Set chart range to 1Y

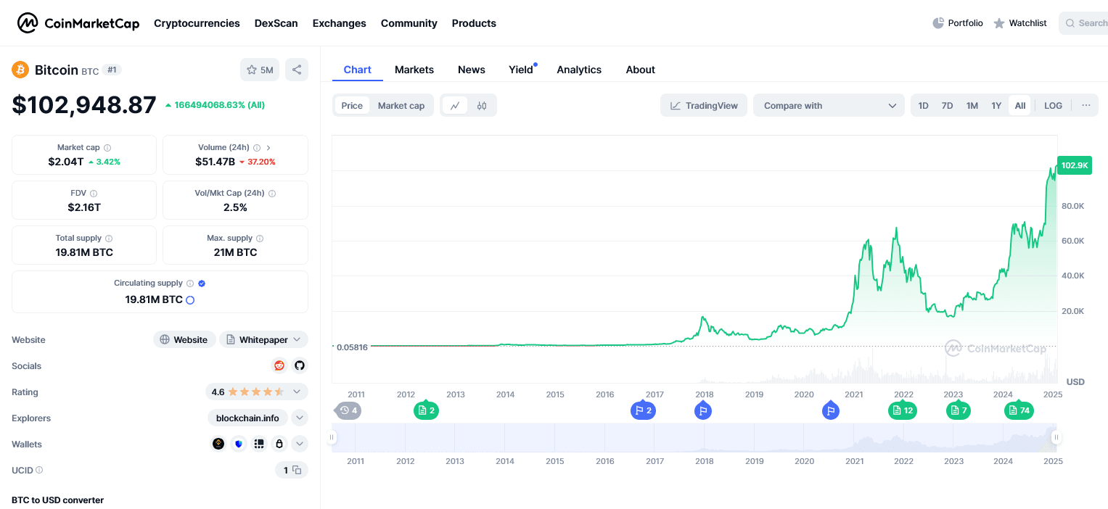coord(996,105)
